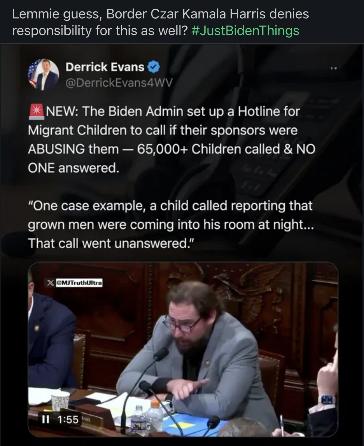Open the tweet's more options dots
364x446 pixels.
click(334, 68)
